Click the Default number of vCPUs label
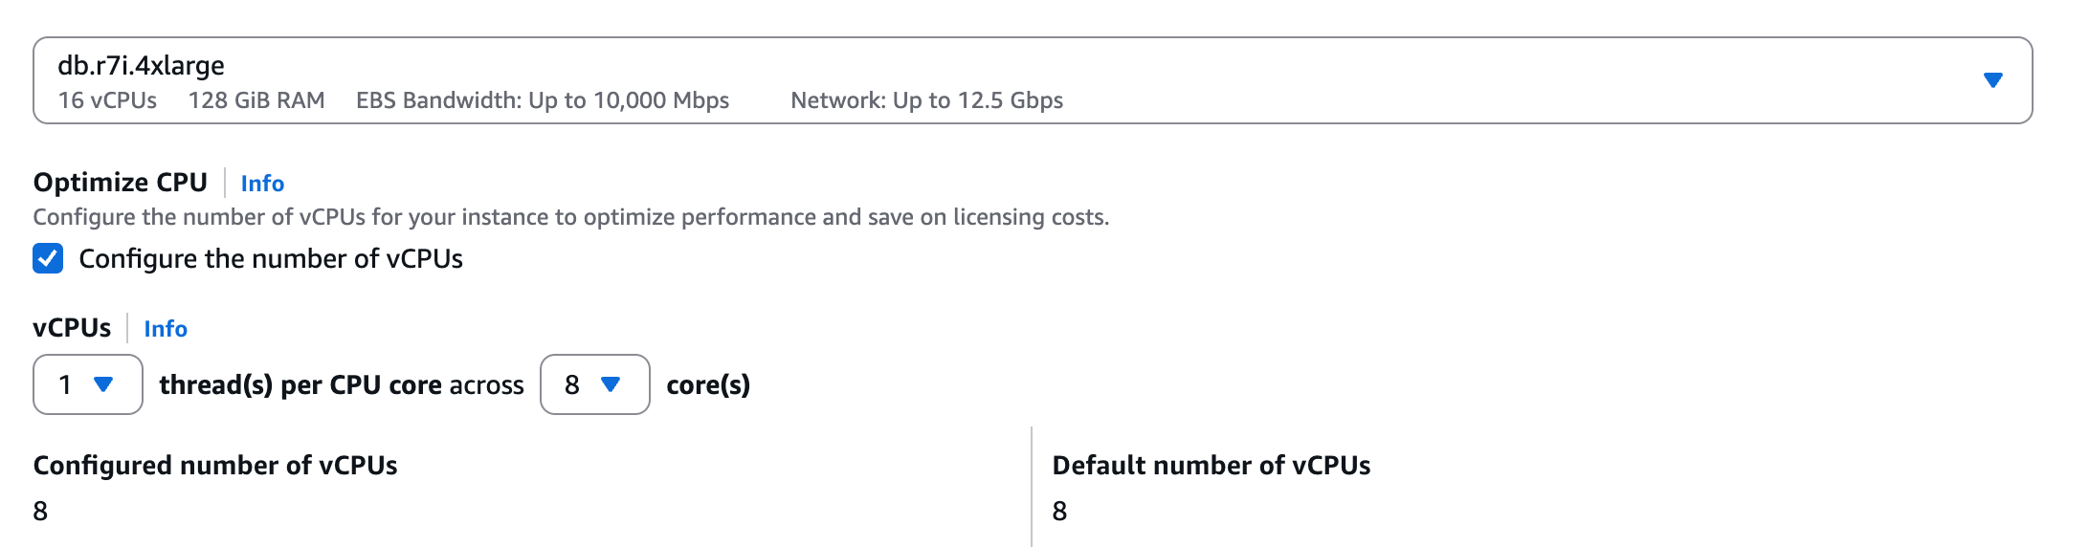This screenshot has height=547, width=2090. point(1211,465)
